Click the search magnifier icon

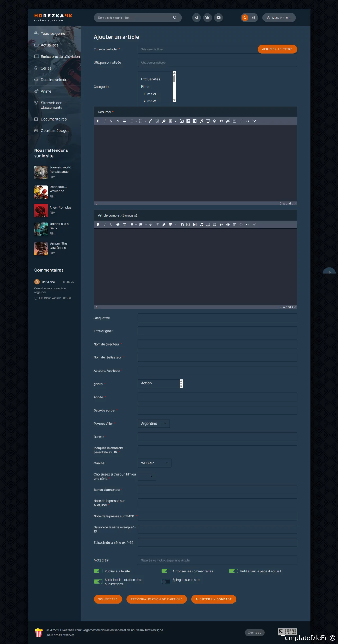(175, 18)
